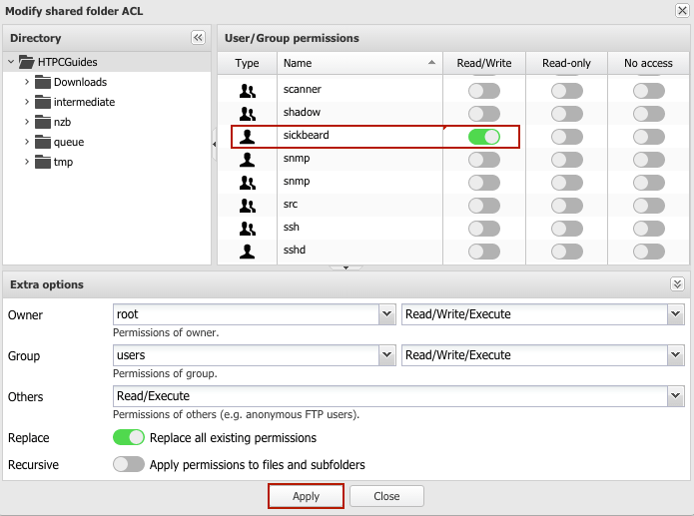This screenshot has height=516, width=694.
Task: Open the Others permissions dropdown
Action: click(675, 396)
